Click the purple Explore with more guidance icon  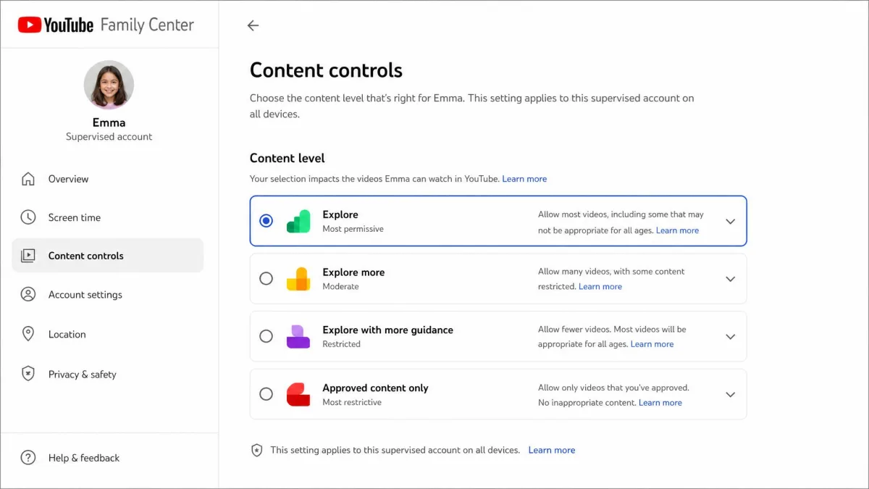[298, 336]
